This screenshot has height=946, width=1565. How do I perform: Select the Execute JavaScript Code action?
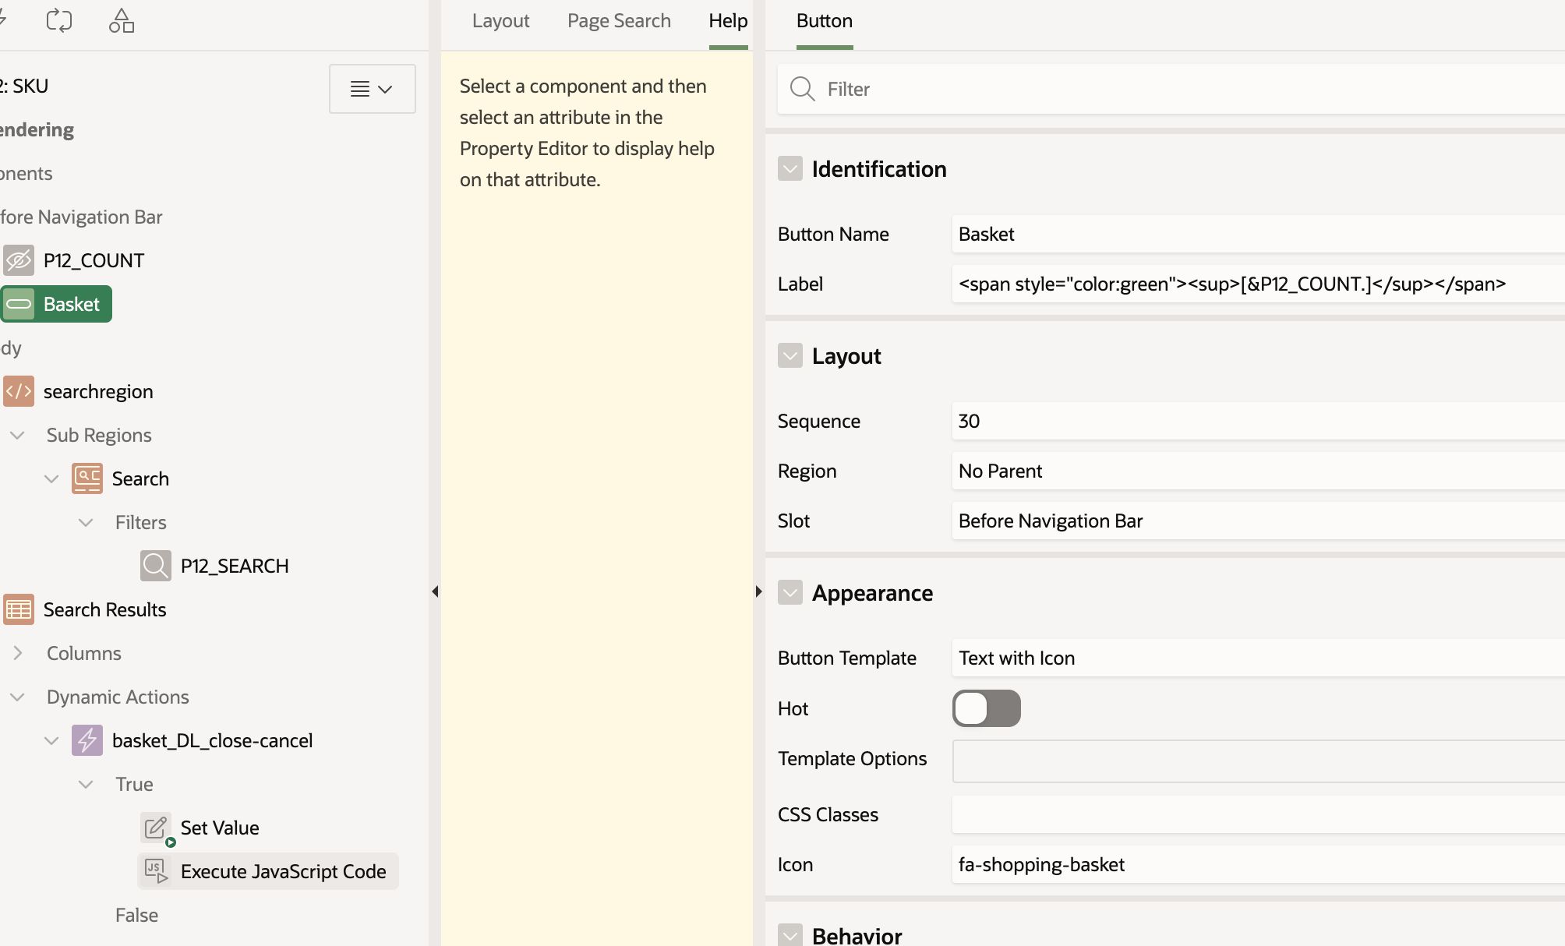[x=283, y=871]
